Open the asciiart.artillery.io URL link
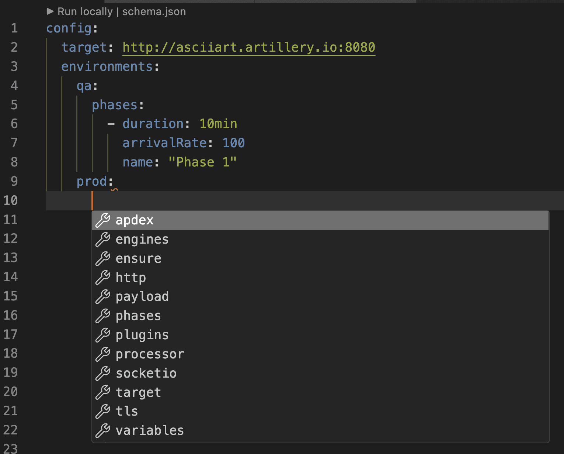The image size is (564, 454). click(248, 47)
